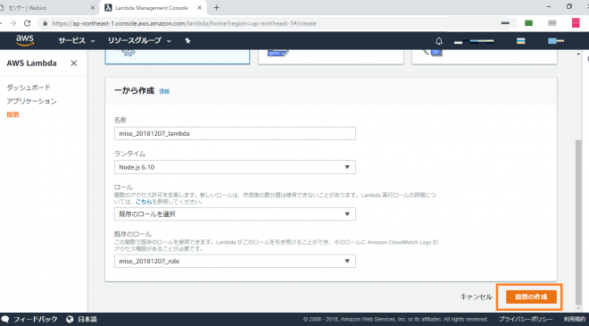Reload the browser page
Image resolution: width=589 pixels, height=326 pixels.
(27, 23)
